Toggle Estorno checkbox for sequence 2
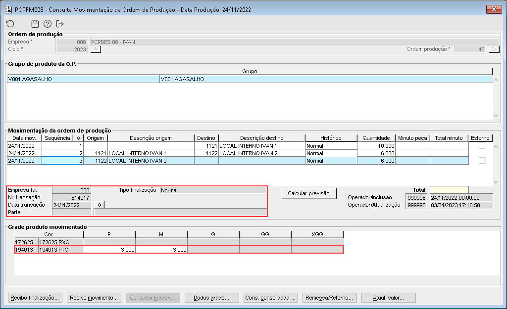The image size is (507, 309). click(482, 153)
